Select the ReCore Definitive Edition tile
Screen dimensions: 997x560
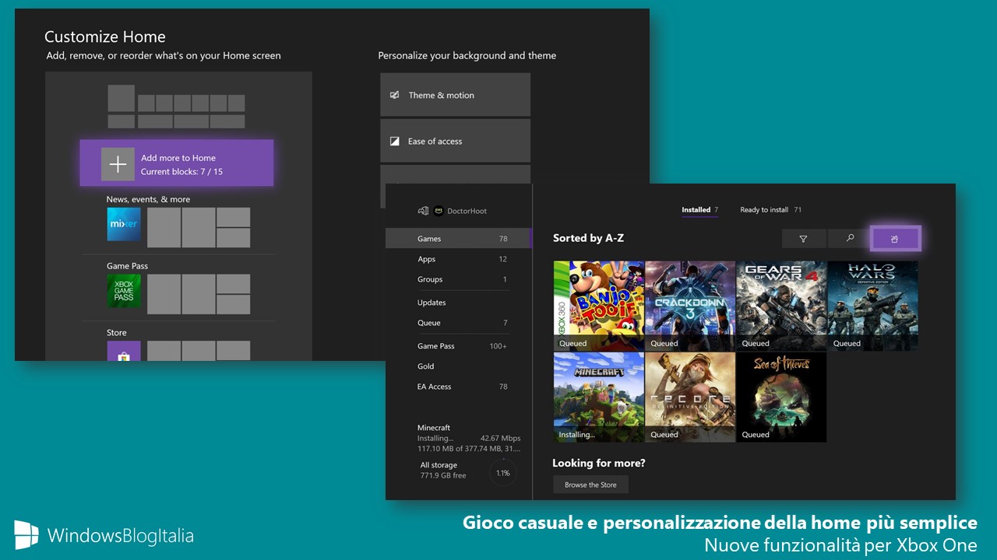tap(690, 397)
